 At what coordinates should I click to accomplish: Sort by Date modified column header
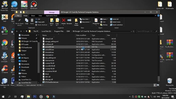coord(83,35)
